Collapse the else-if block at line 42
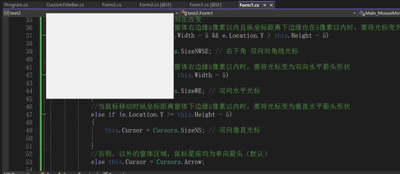Viewport: 400px width, 174px height. [44, 75]
